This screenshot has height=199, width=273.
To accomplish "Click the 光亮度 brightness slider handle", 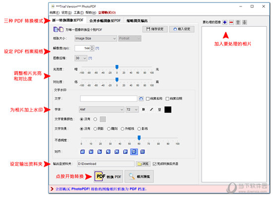I will point(117,67).
